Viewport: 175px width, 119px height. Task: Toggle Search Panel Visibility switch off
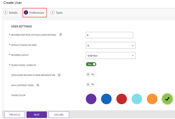click(x=91, y=64)
